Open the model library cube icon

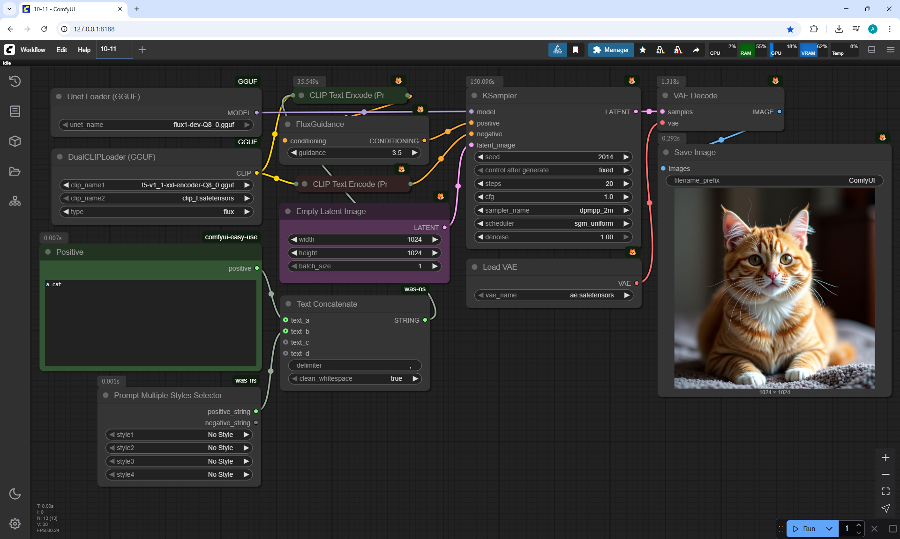pyautogui.click(x=15, y=141)
